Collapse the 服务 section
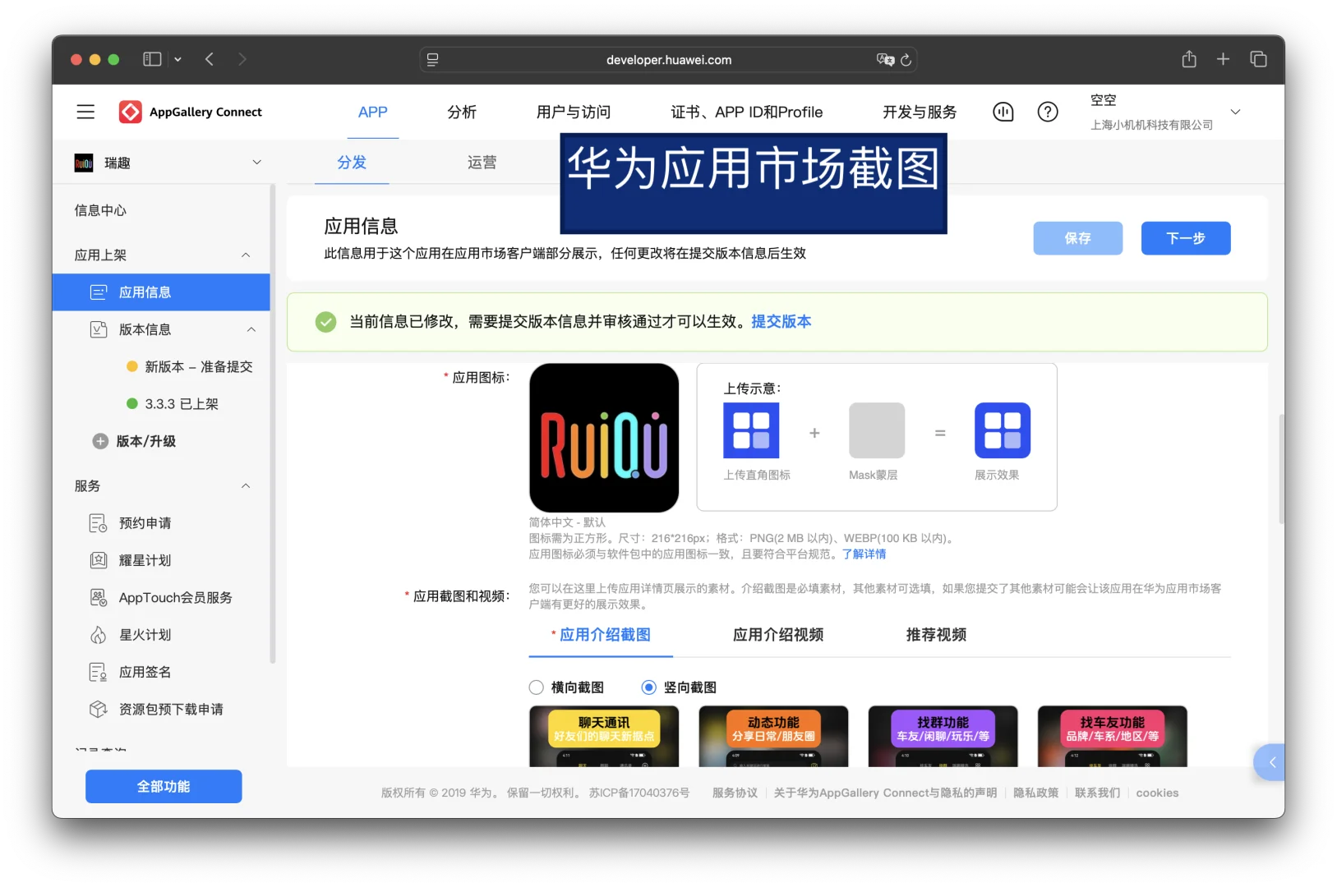This screenshot has height=887, width=1337. (246, 486)
